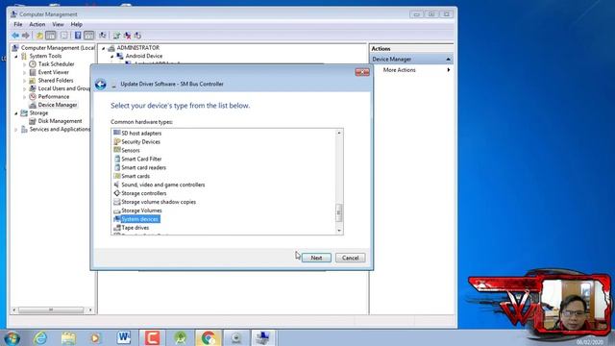This screenshot has height=346, width=615.
Task: Open Microsoft Word from taskbar
Action: pyautogui.click(x=124, y=337)
